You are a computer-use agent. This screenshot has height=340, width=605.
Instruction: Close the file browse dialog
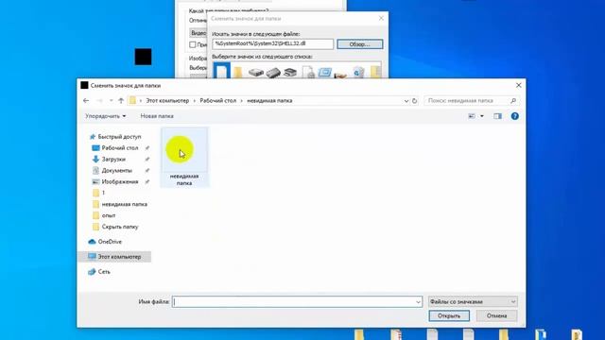[x=519, y=85]
